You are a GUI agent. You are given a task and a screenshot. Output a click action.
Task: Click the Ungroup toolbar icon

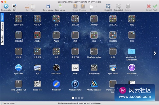[83, 6]
